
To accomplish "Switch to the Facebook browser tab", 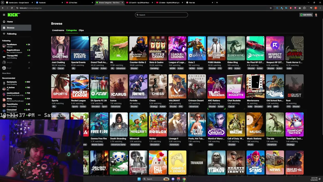I will (49, 3).
